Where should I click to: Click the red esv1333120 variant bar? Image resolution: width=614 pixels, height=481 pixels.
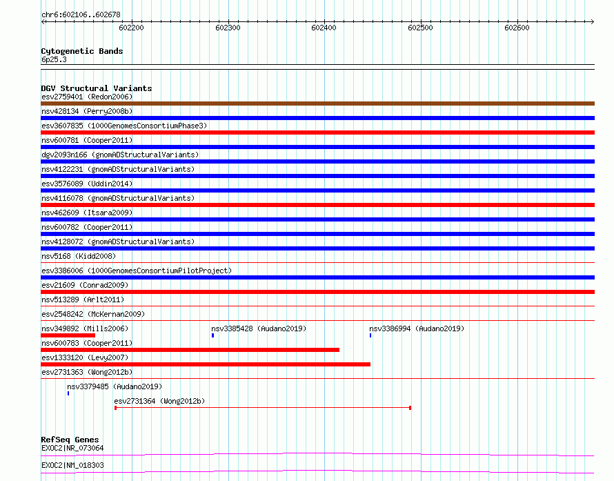tap(206, 364)
